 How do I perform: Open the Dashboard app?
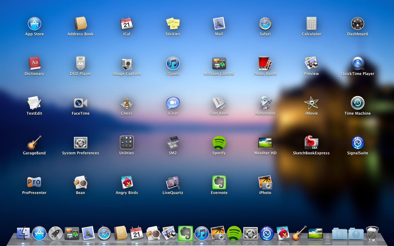pos(357,24)
